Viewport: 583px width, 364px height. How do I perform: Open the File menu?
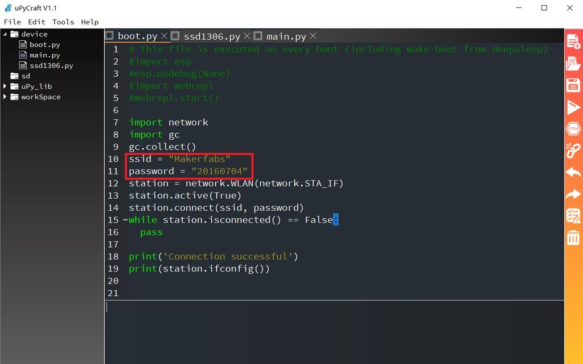[13, 22]
